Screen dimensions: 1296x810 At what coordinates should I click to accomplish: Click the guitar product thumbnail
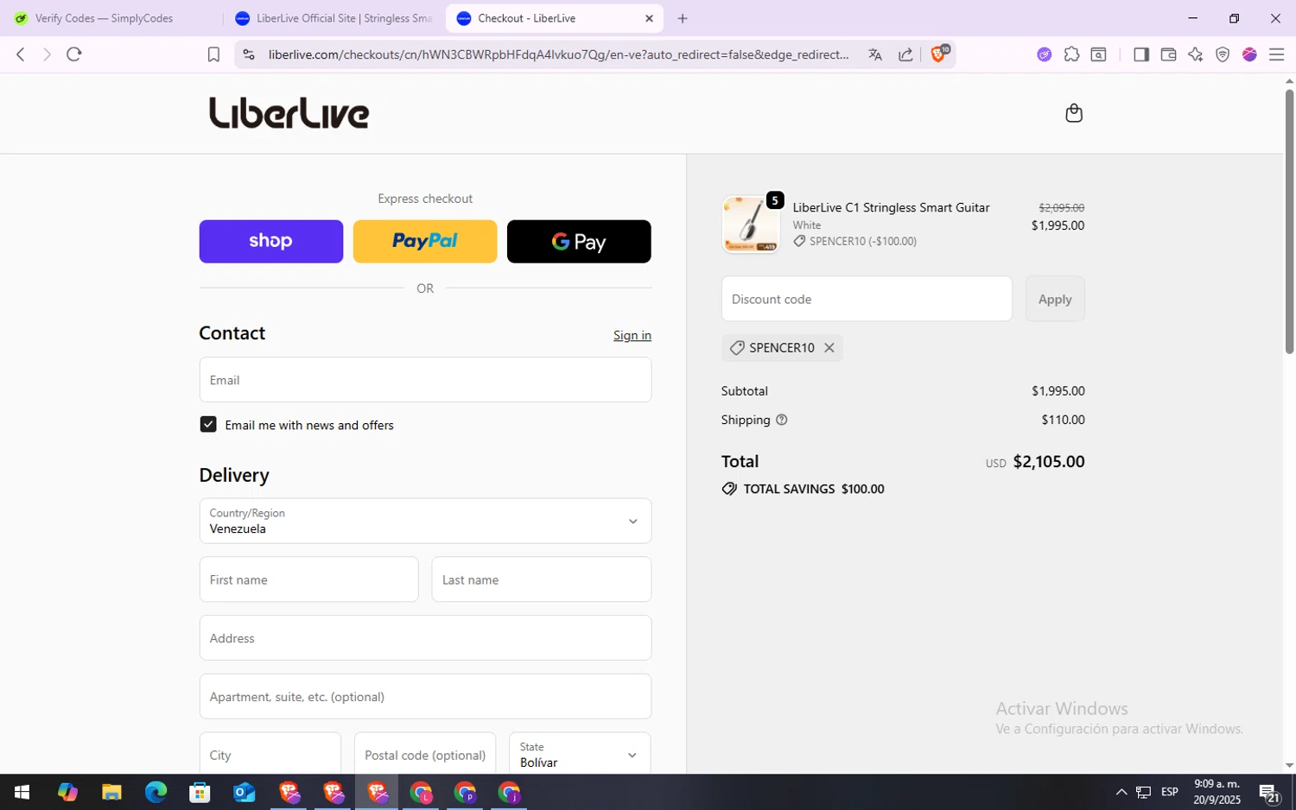click(750, 225)
